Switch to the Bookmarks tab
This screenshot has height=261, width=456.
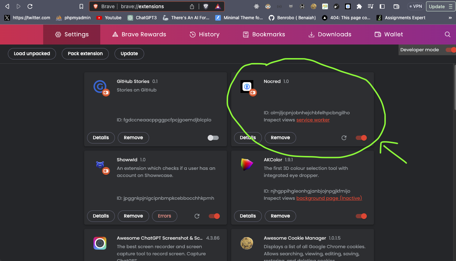pos(264,35)
